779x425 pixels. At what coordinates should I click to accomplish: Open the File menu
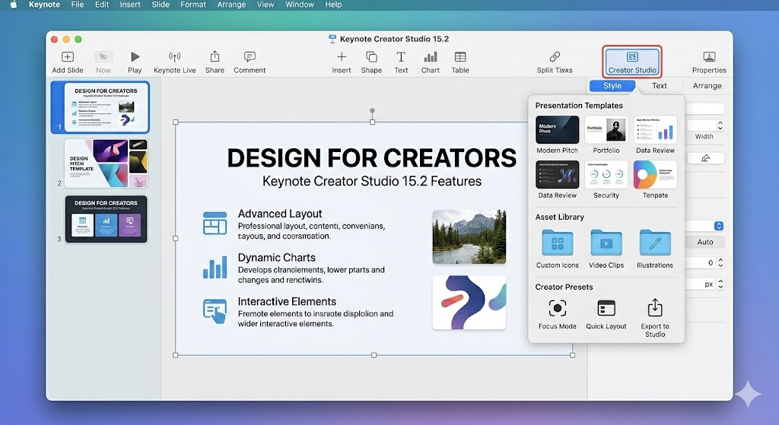pyautogui.click(x=78, y=5)
